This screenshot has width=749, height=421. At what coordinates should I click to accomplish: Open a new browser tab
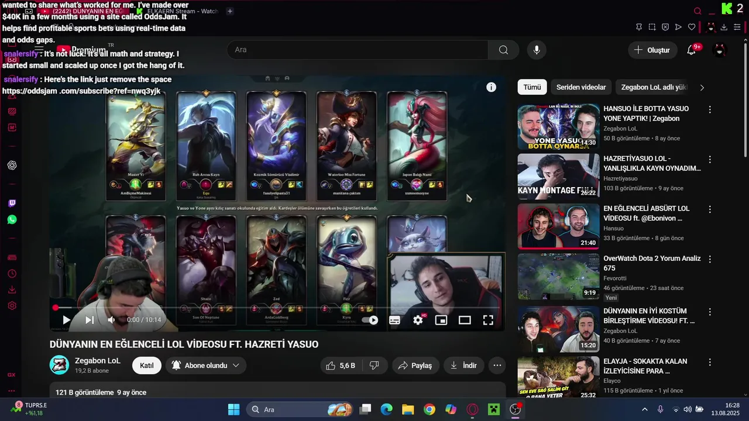(x=229, y=11)
